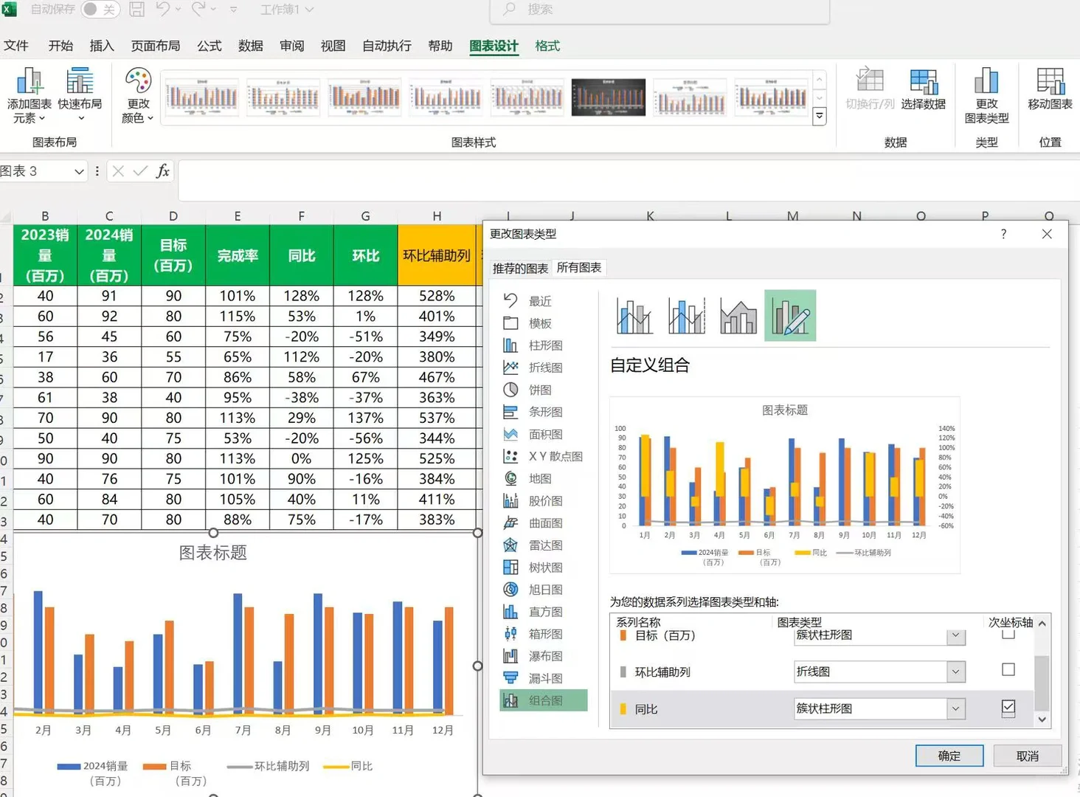Choose the 折线图 category in the dialog

point(544,368)
